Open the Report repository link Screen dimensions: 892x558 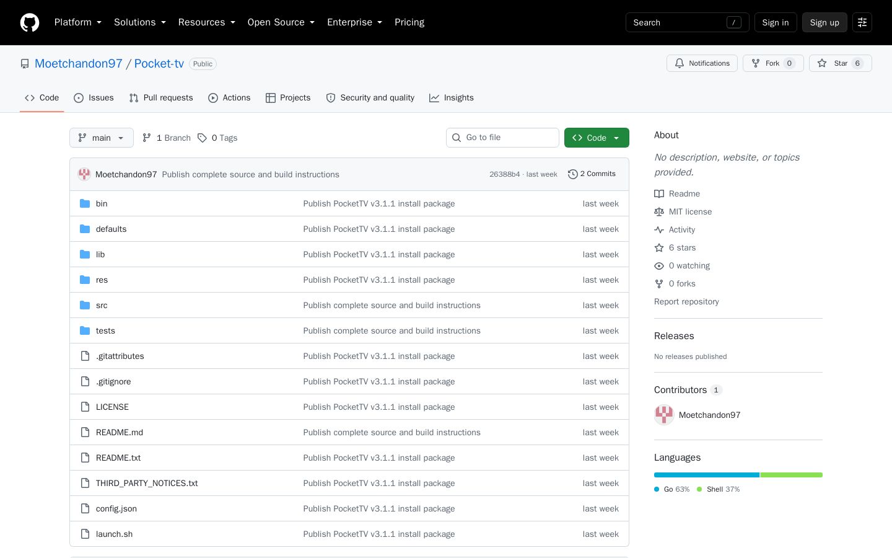pyautogui.click(x=686, y=302)
